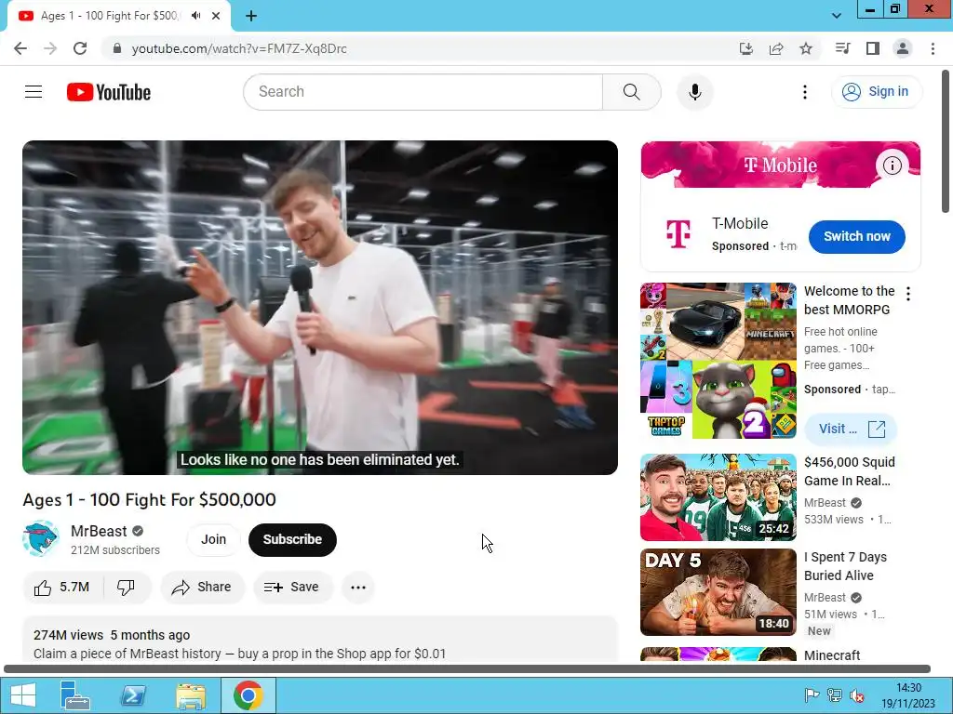Viewport: 953px width, 714px height.
Task: Click the volume muted tray icon
Action: tap(857, 695)
